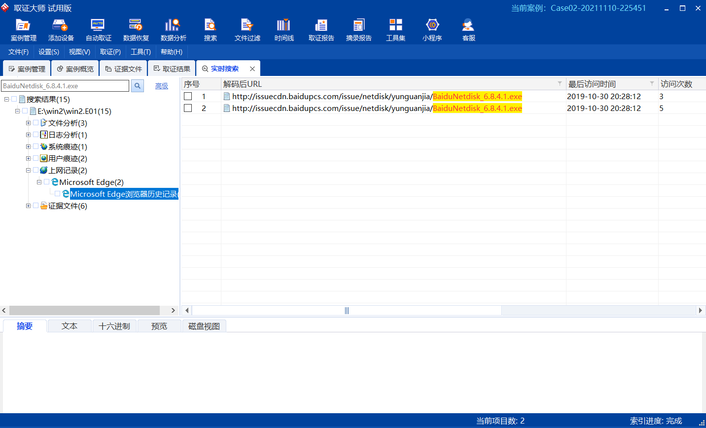
Task: Start 自动取证 from the toolbar
Action: point(98,30)
